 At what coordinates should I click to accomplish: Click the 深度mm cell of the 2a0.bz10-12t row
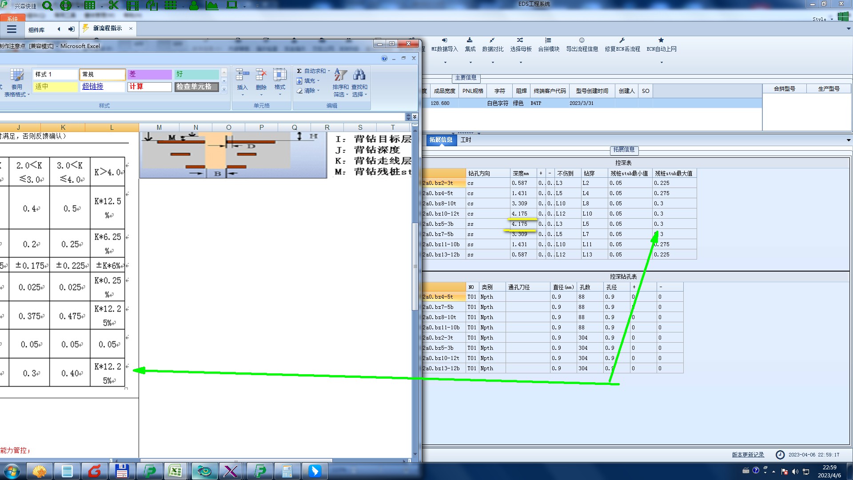click(x=523, y=214)
